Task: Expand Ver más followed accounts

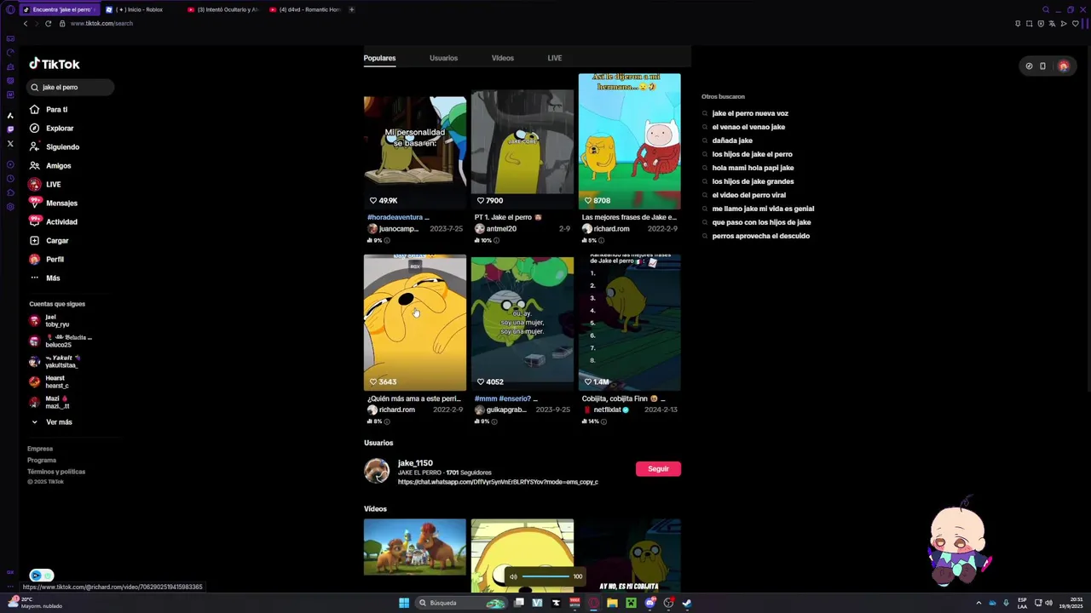Action: click(x=59, y=421)
